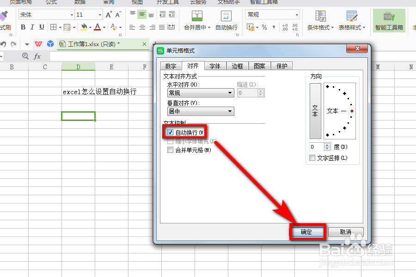The image size is (416, 277).
Task: Click the formula bar input field
Action: click(100, 56)
